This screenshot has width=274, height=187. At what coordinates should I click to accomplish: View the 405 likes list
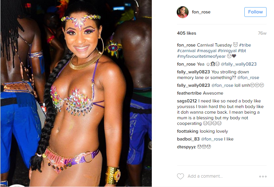186,33
